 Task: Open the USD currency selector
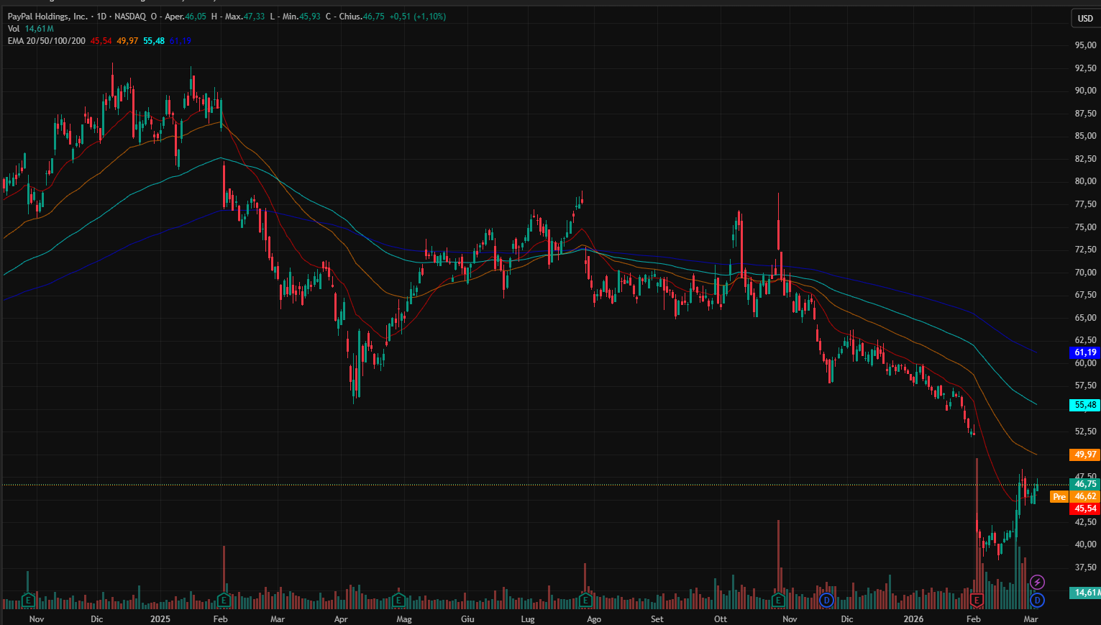coord(1085,18)
